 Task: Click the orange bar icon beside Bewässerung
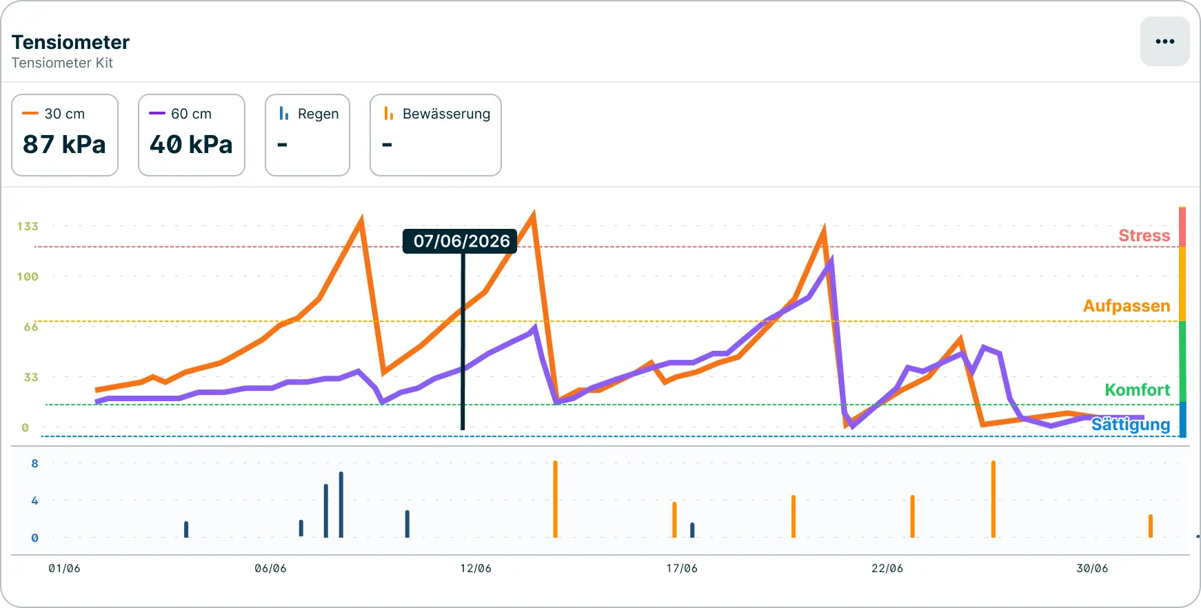click(x=388, y=113)
